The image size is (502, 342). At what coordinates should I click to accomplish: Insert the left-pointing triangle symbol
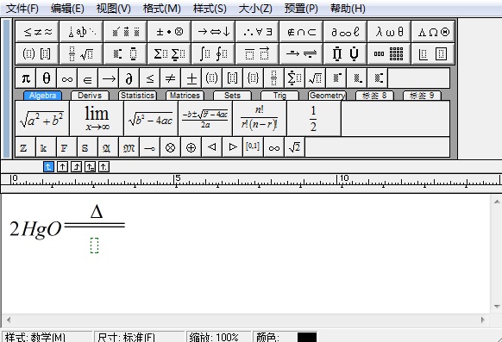(x=211, y=147)
